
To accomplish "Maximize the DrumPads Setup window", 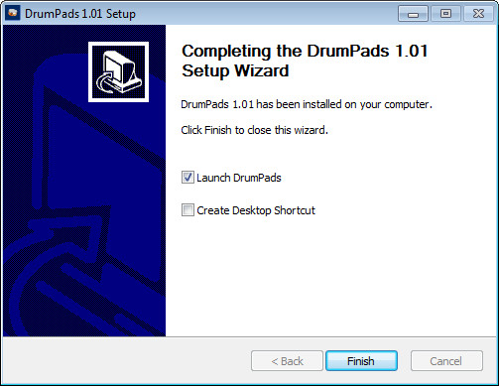I will 445,14.
